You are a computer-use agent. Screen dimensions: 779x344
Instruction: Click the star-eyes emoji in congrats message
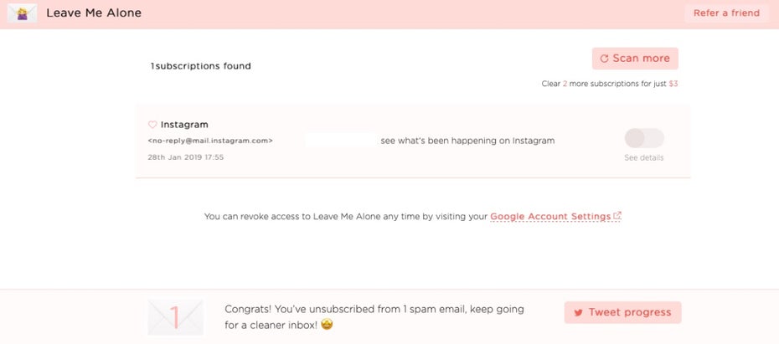(x=327, y=325)
